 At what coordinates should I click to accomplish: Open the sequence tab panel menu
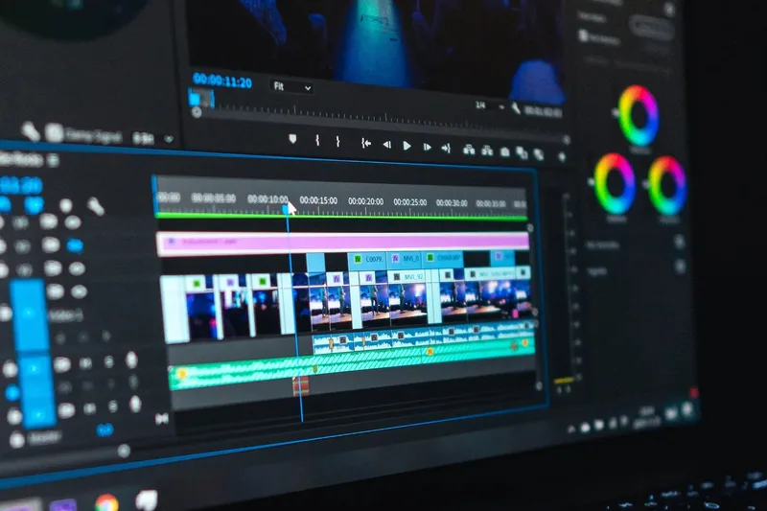(54, 160)
